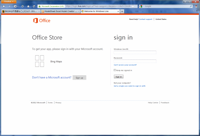This screenshot has height=136, width=200.
Task: Click the Sign up button
Action: point(79,78)
